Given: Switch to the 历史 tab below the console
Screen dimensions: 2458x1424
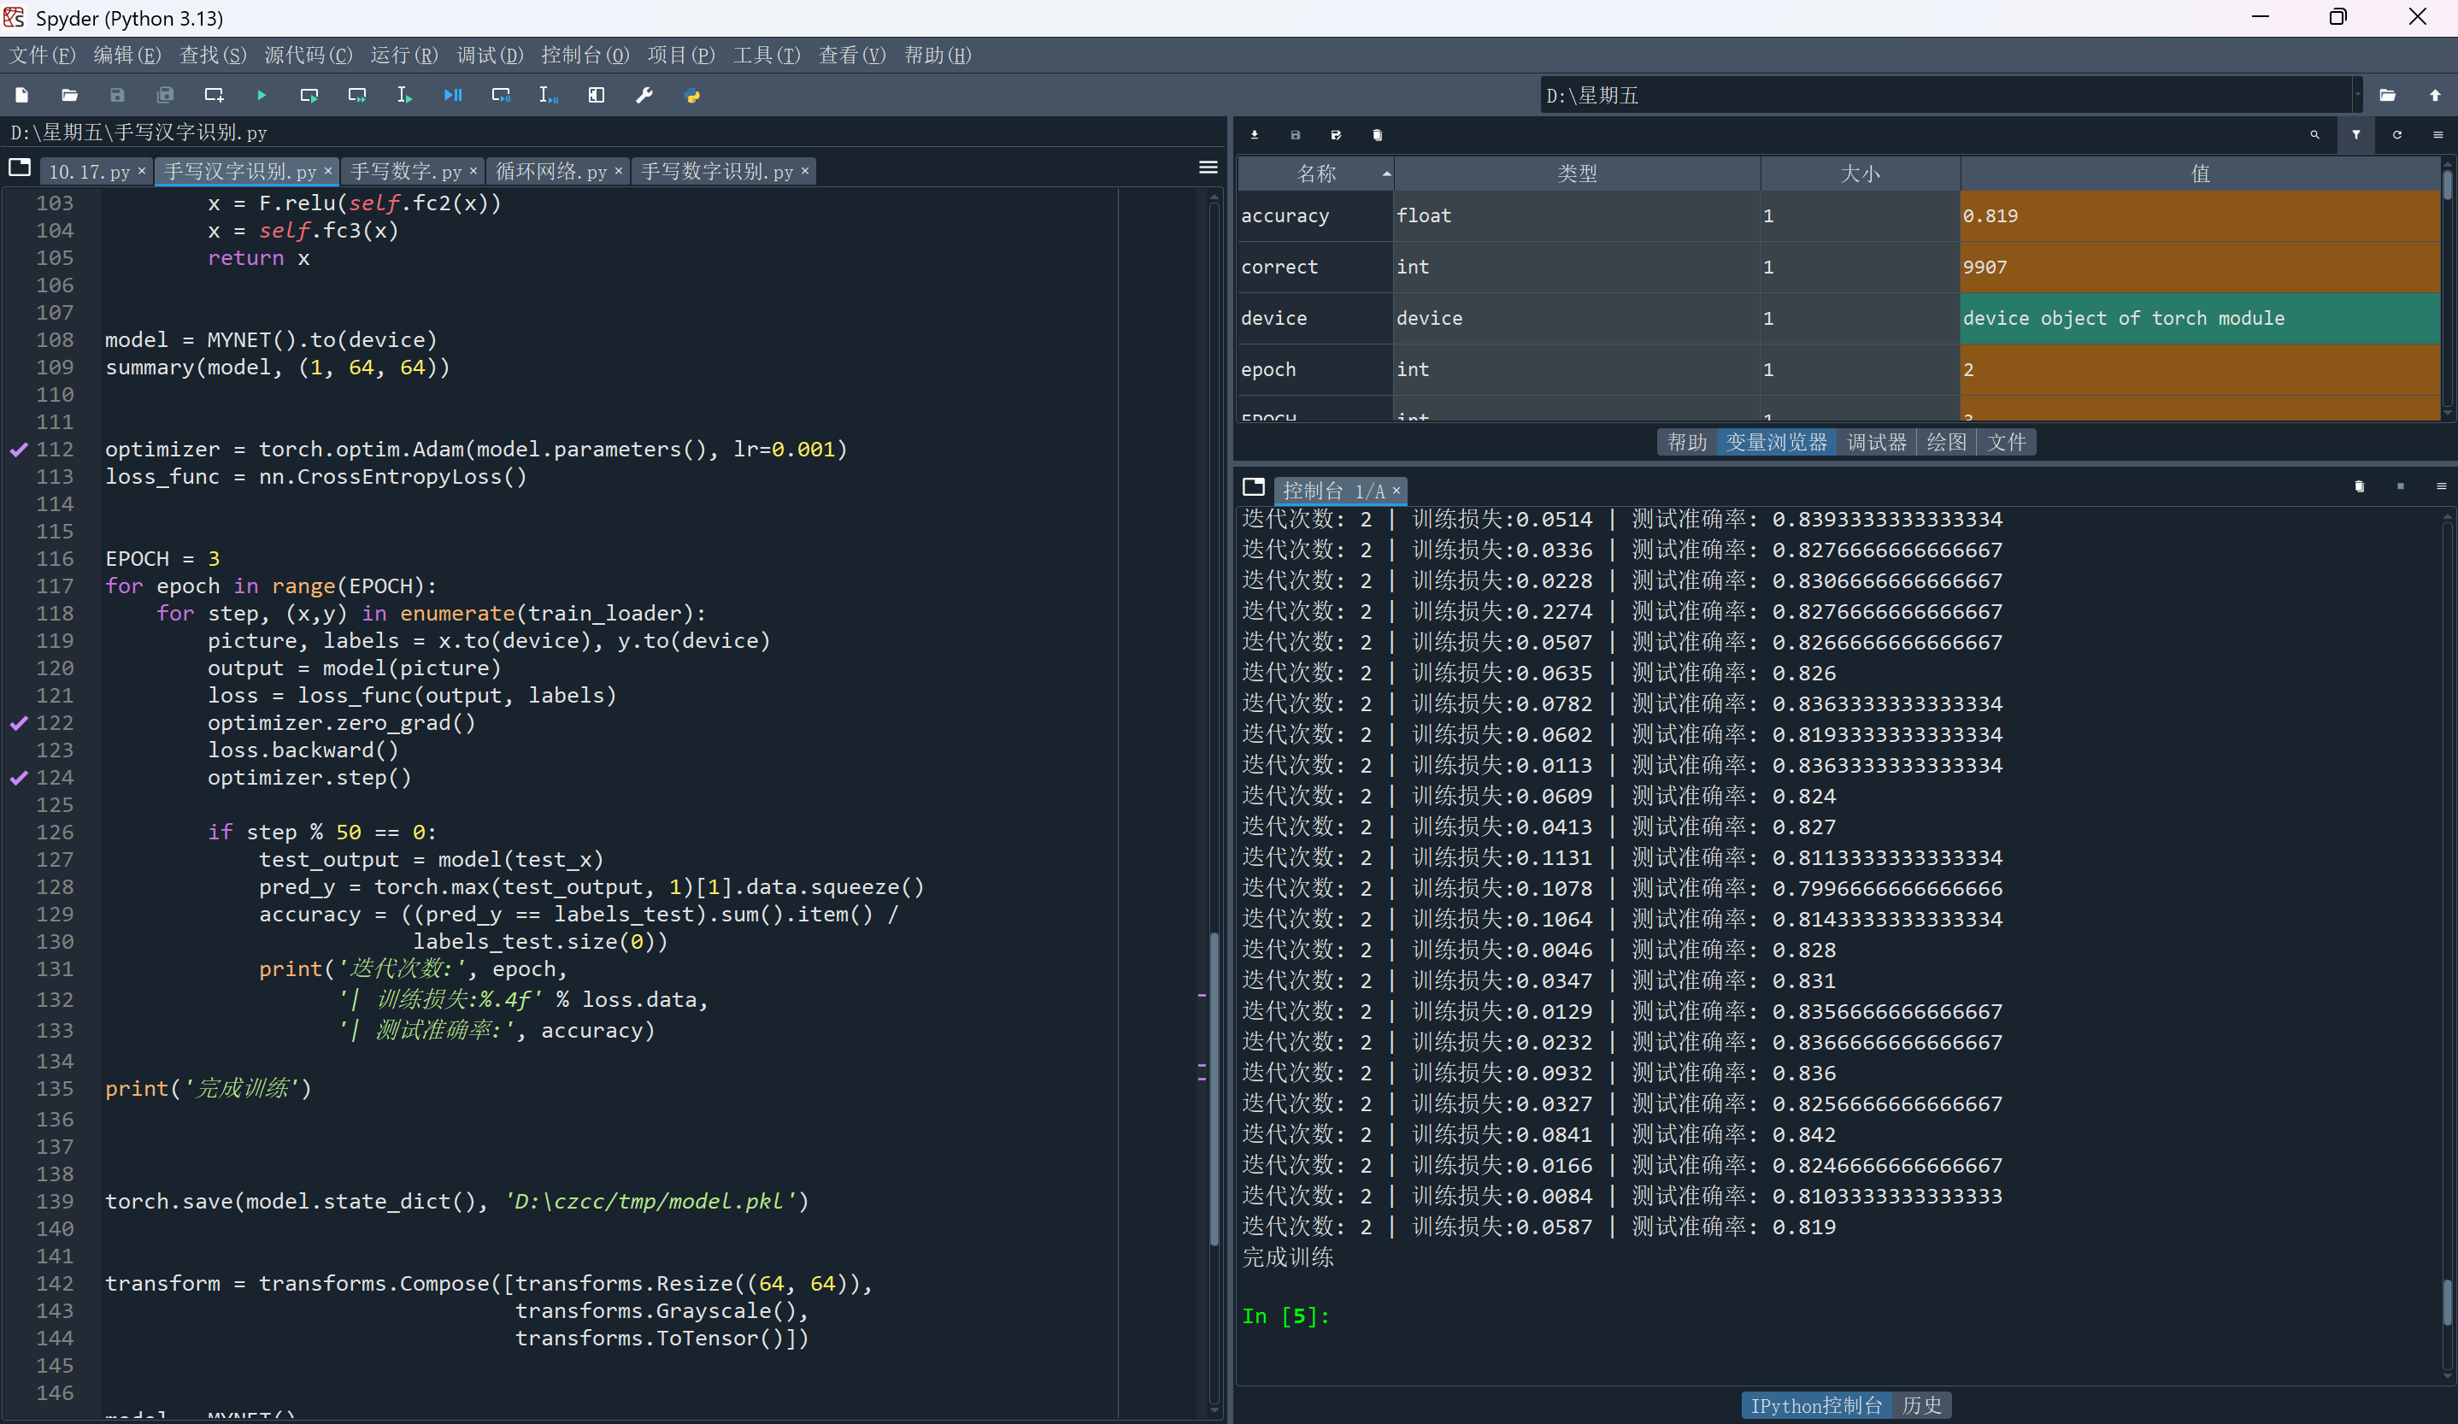Looking at the screenshot, I should point(1921,1405).
